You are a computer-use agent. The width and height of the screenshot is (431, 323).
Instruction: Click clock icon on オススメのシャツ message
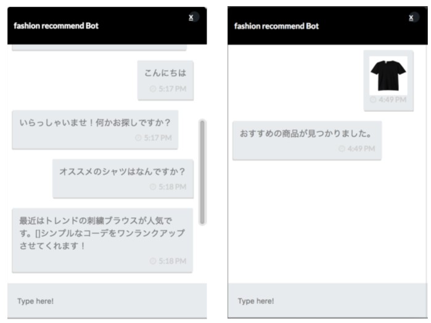click(x=153, y=187)
